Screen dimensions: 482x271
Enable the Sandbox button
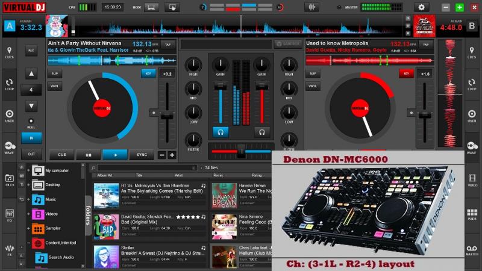click(288, 44)
